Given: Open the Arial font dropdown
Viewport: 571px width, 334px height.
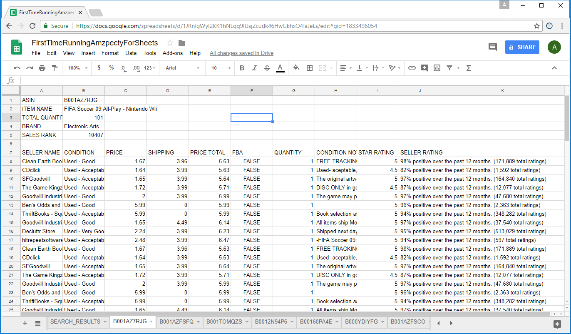Looking at the screenshot, I should 182,68.
